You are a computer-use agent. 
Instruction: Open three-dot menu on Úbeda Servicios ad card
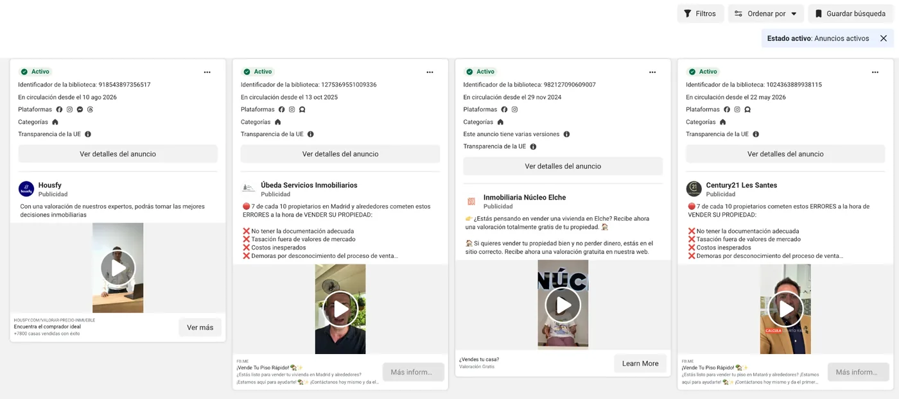(x=430, y=72)
